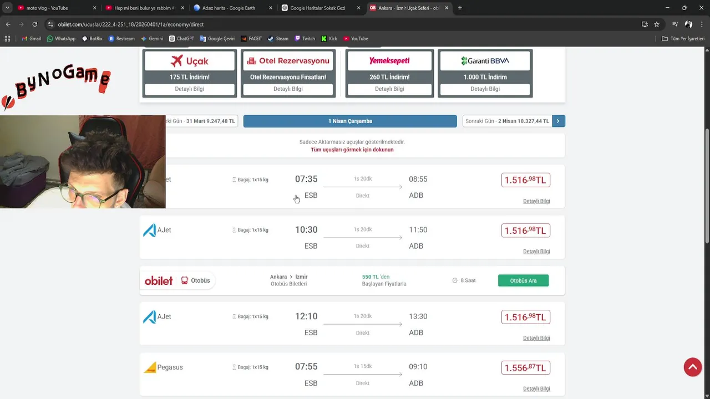Jump to page top with red arrow button
This screenshot has width=710, height=399.
692,367
